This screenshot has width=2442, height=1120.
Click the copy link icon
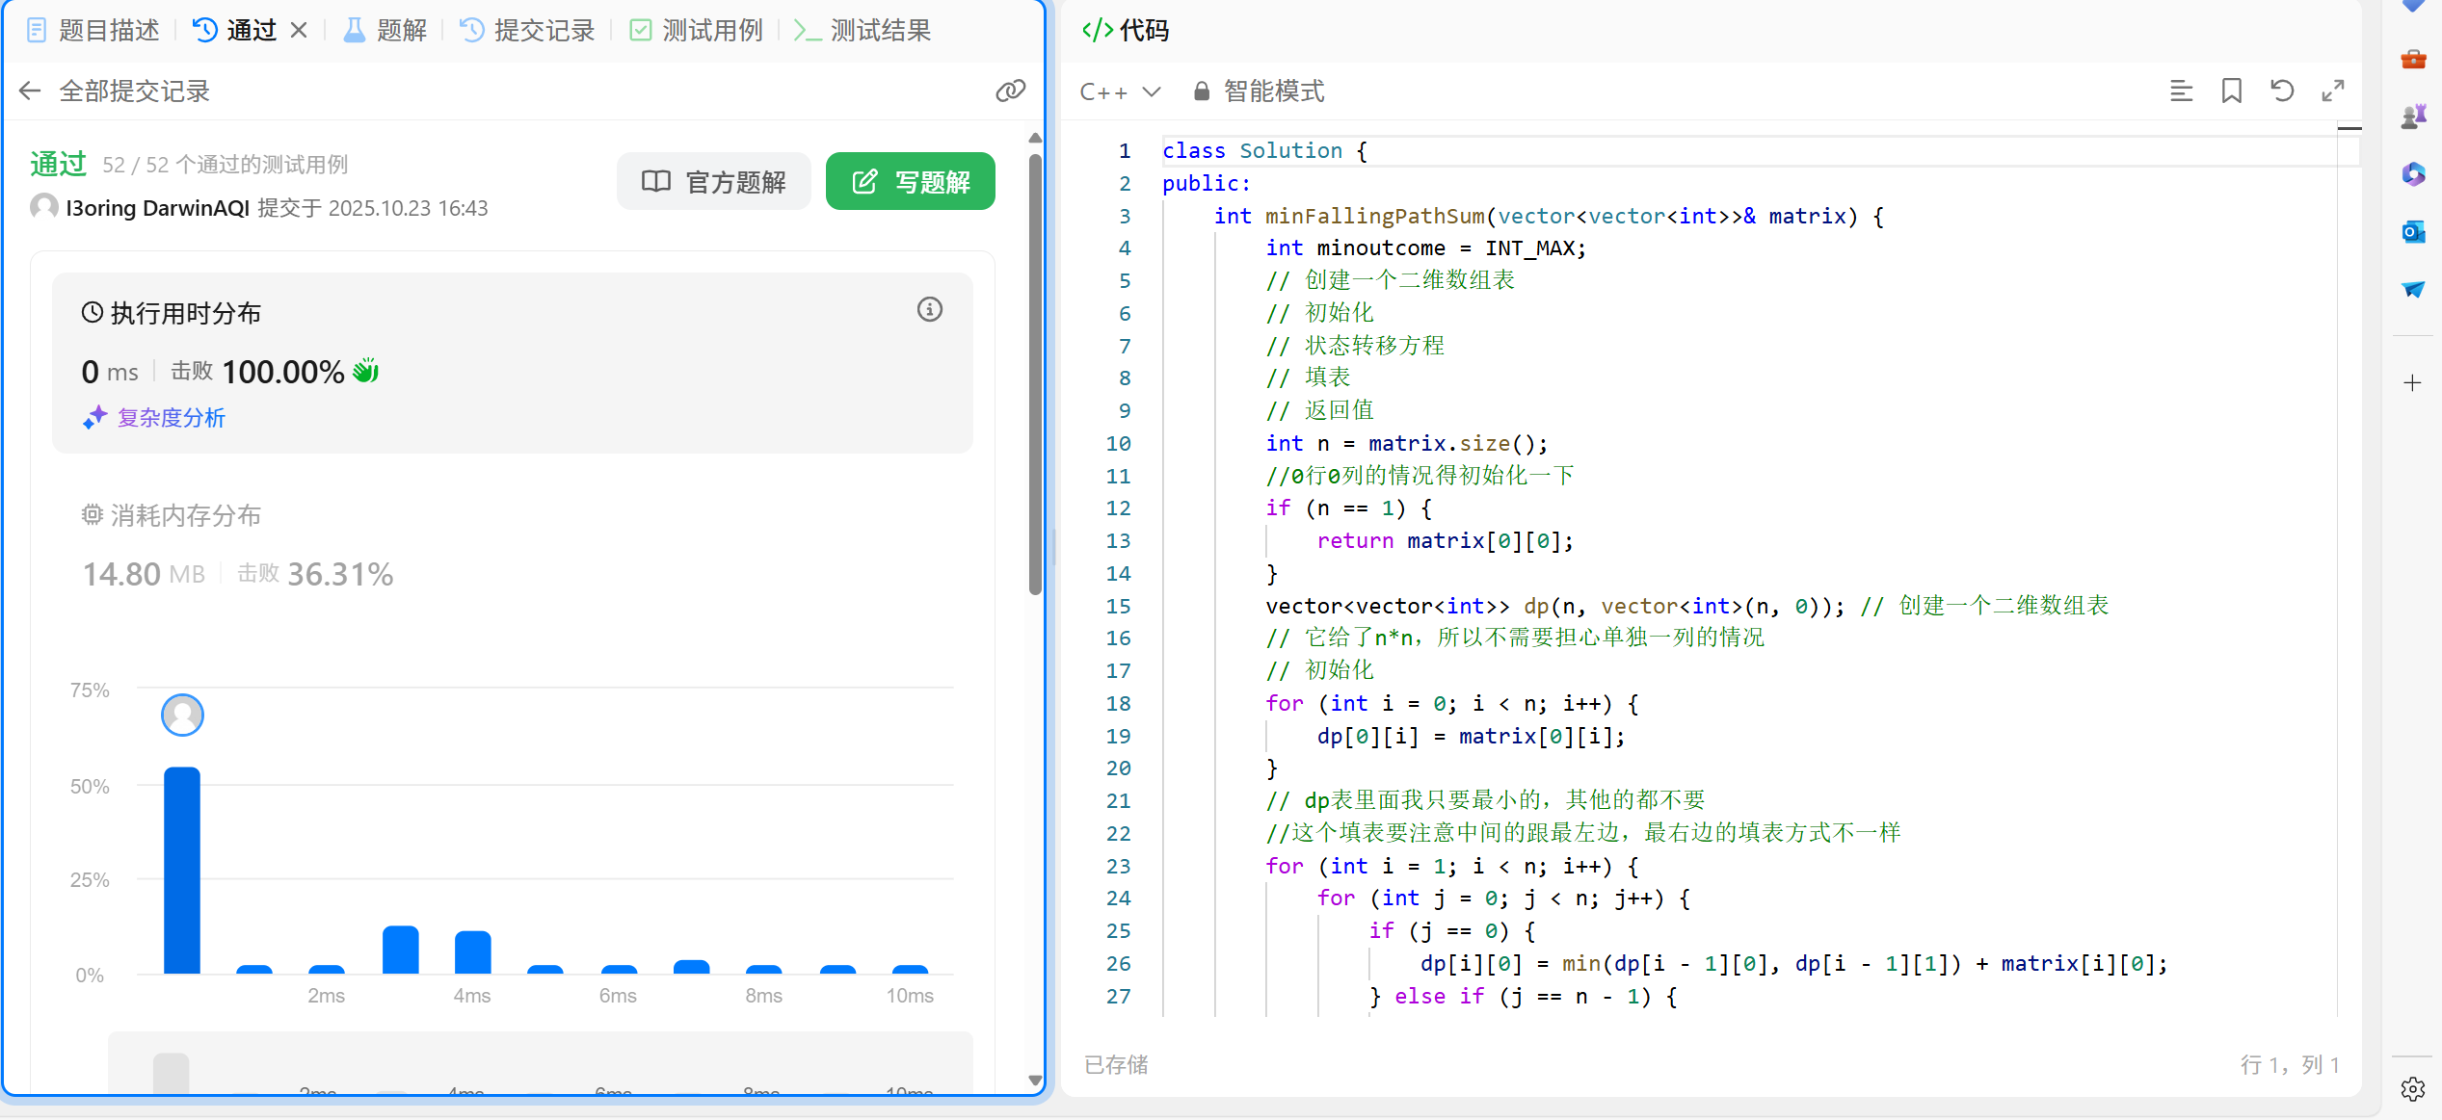tap(1010, 91)
